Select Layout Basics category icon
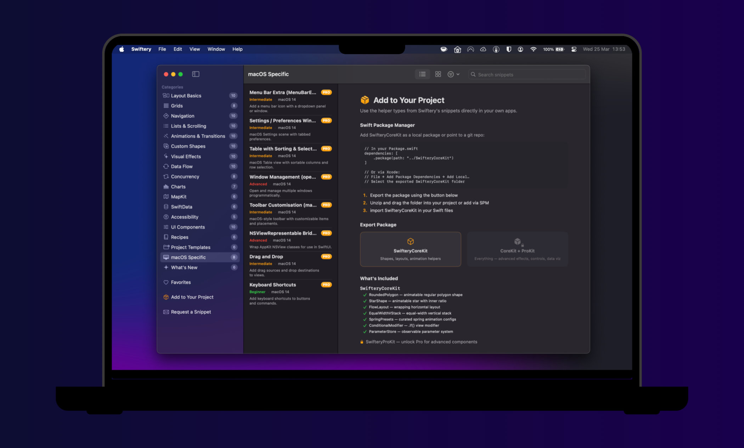This screenshot has width=744, height=448. tap(166, 96)
